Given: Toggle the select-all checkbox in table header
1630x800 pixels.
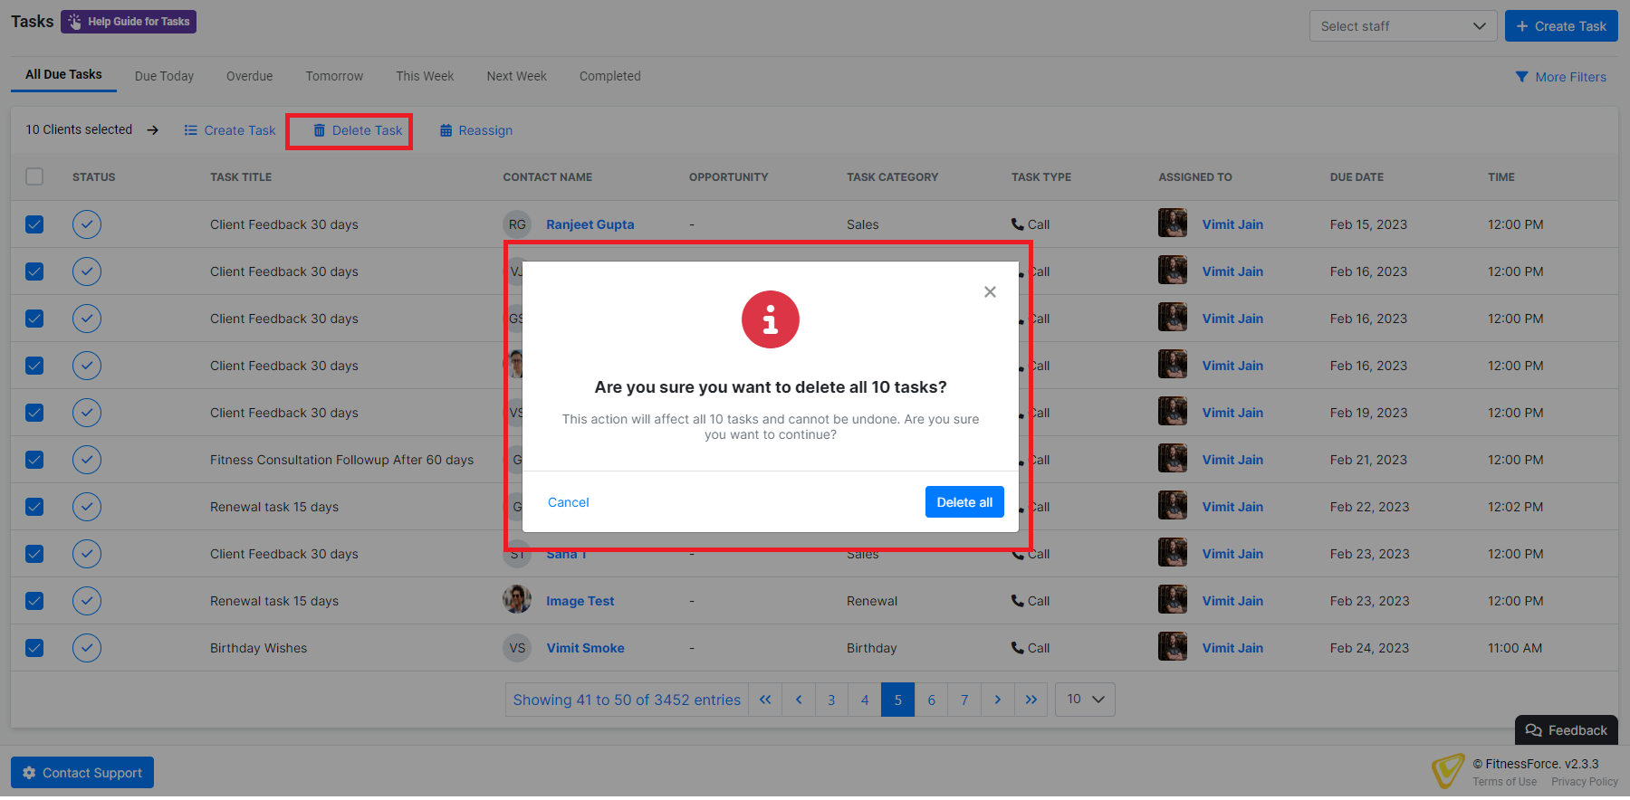Looking at the screenshot, I should click(34, 176).
